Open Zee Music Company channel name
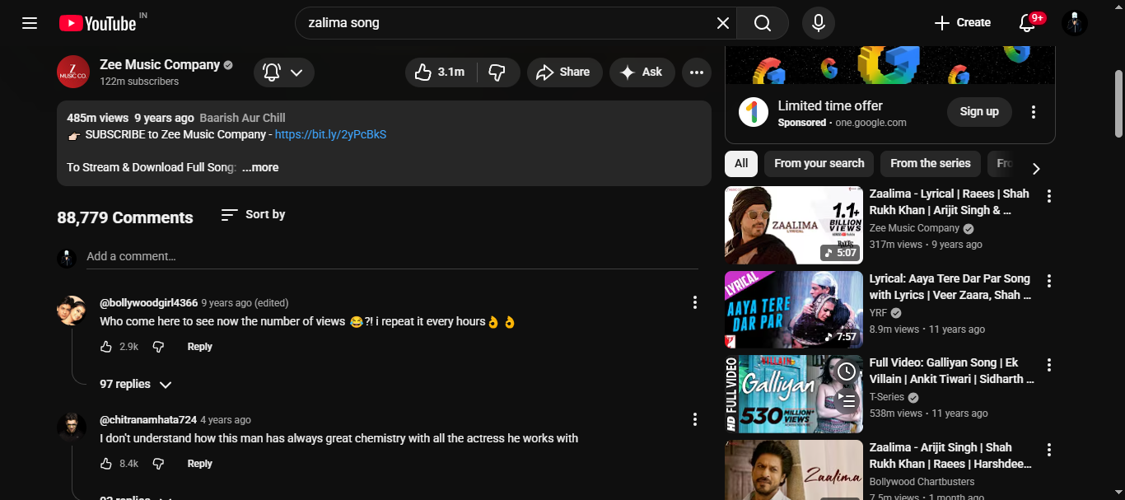The width and height of the screenshot is (1125, 500). click(x=160, y=64)
